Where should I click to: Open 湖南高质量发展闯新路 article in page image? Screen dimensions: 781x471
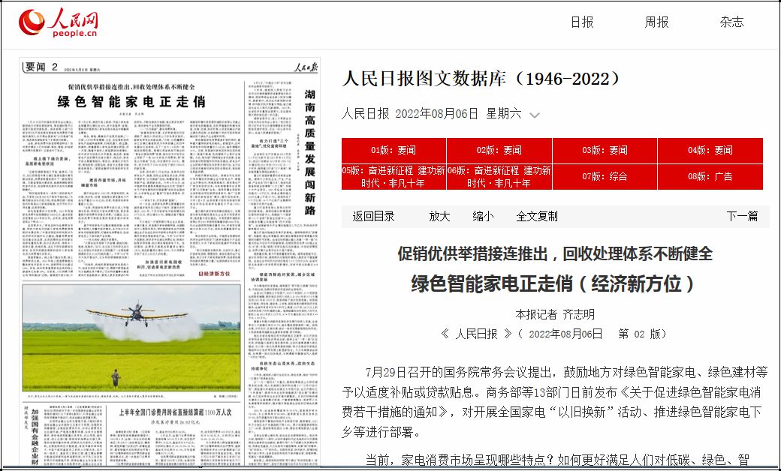click(x=310, y=152)
